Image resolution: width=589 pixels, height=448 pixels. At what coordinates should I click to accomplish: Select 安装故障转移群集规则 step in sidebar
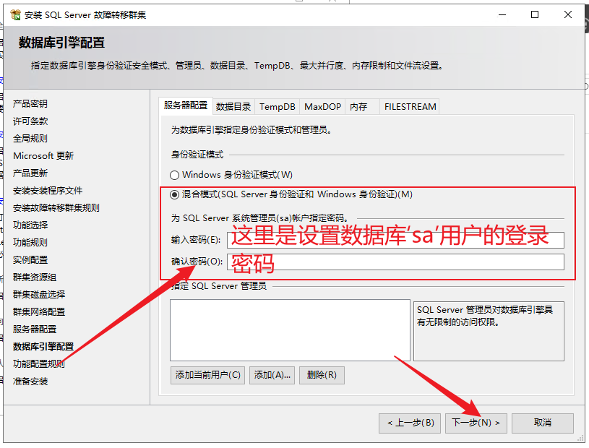pos(56,207)
